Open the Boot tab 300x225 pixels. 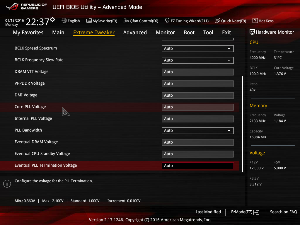[x=189, y=33]
